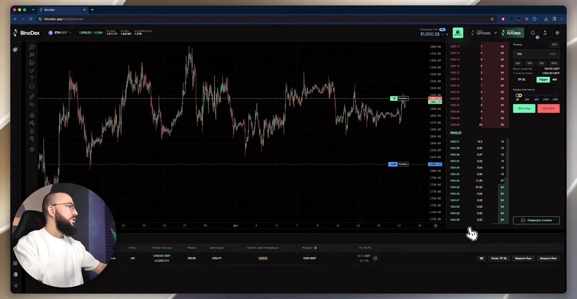
Task: Click the BinoDex logo
Action: click(x=26, y=33)
